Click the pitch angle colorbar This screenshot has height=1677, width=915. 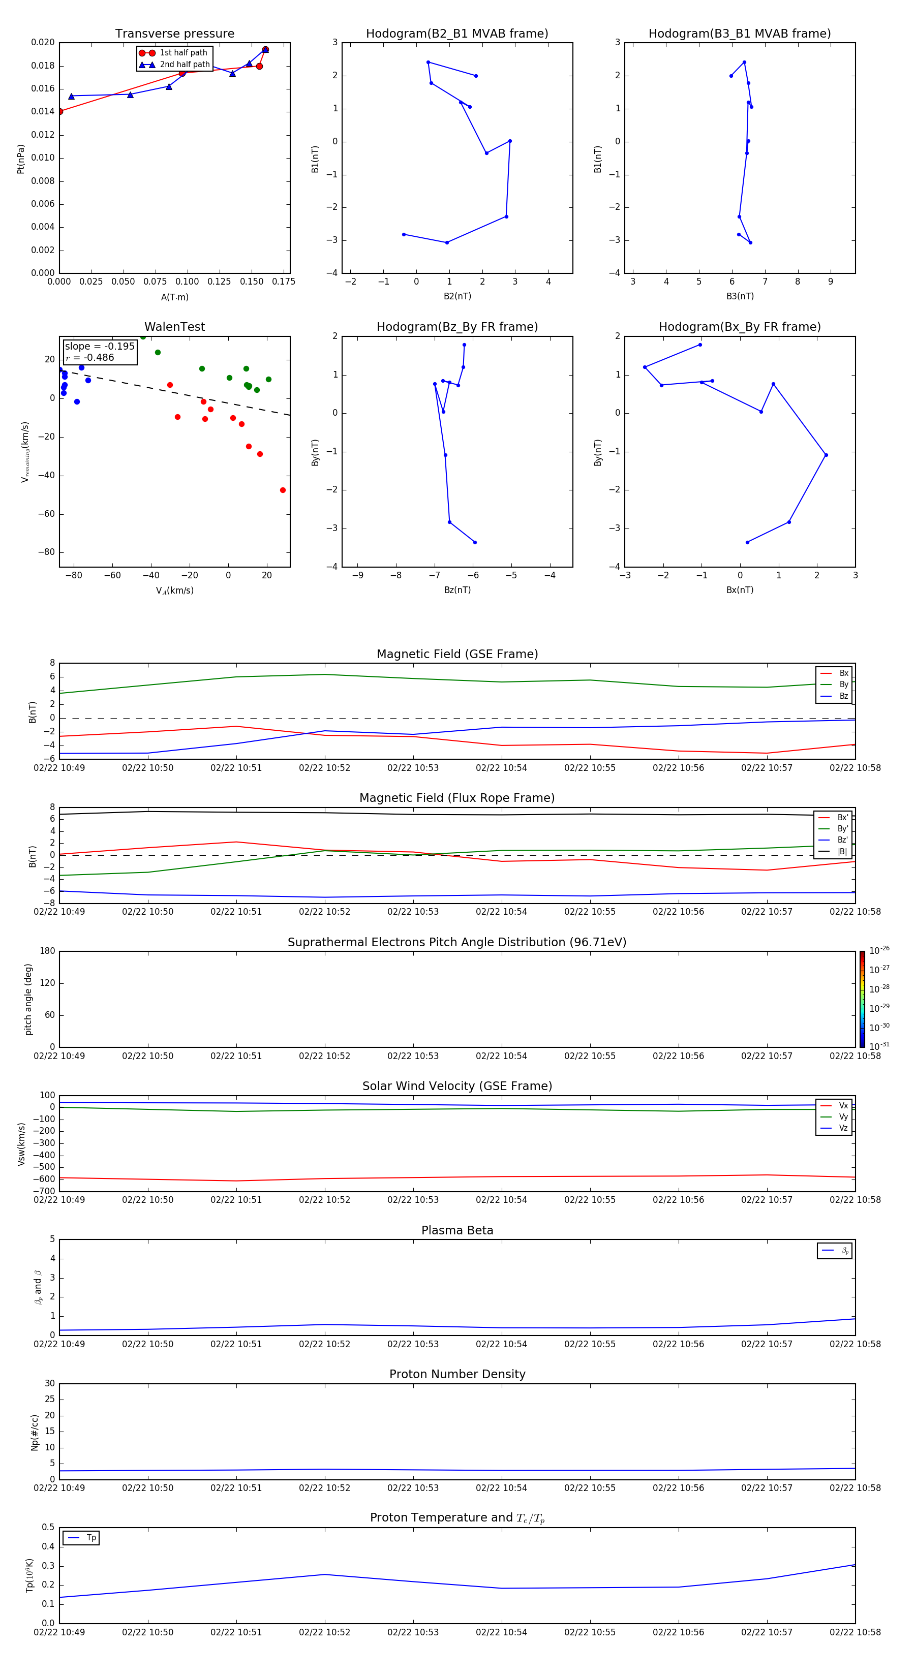(x=862, y=999)
